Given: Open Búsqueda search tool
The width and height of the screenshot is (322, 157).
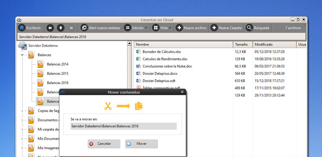Looking at the screenshot, I should [258, 28].
